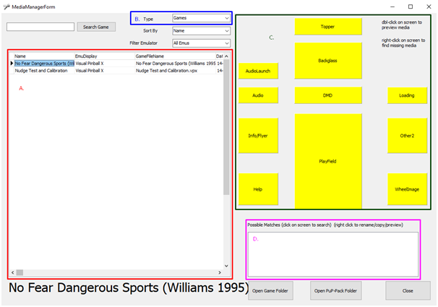Click Open PuP-Pack Folder button

point(336,290)
